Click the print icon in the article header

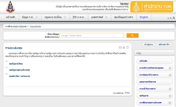(124, 48)
